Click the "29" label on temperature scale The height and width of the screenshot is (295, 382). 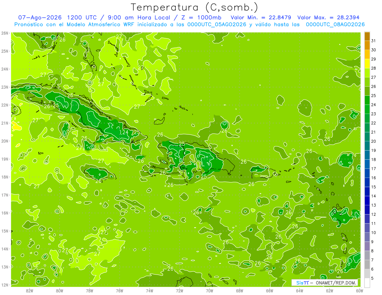373,59
